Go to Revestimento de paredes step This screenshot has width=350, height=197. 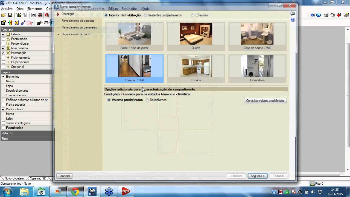[x=78, y=21]
